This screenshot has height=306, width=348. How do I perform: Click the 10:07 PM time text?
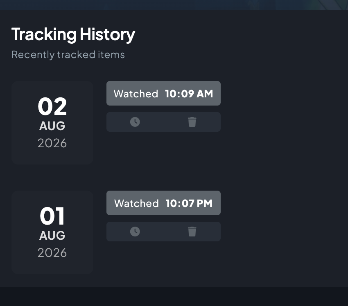189,203
